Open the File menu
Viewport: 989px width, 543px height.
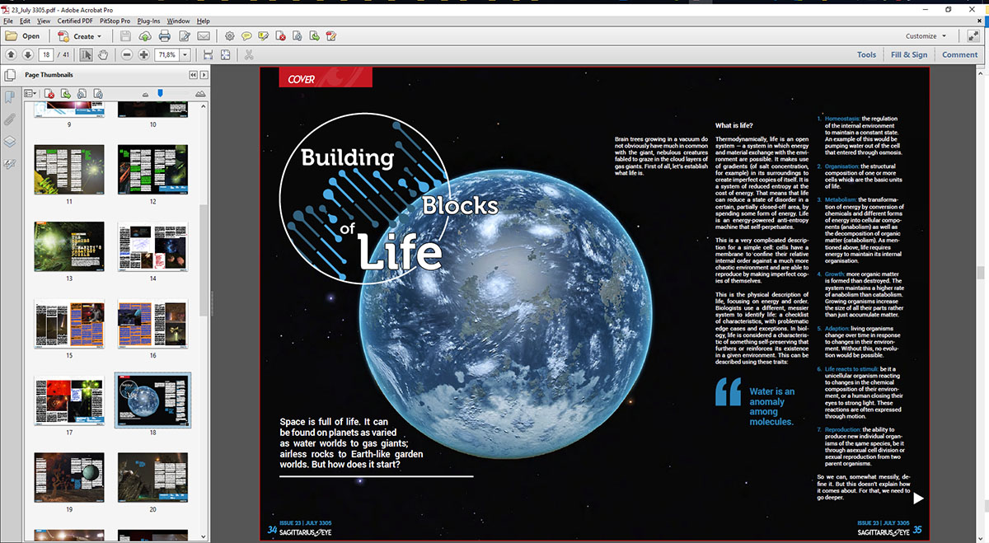[9, 21]
